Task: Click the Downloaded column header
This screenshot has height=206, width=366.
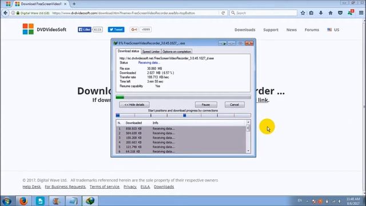Action: tap(134, 123)
